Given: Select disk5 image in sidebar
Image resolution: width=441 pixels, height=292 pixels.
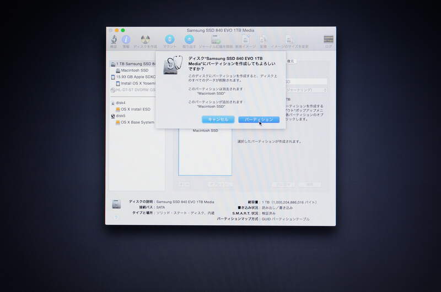Looking at the screenshot, I should 118,116.
